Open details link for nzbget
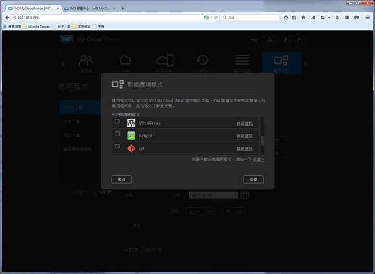This screenshot has height=274, width=375. point(244,136)
